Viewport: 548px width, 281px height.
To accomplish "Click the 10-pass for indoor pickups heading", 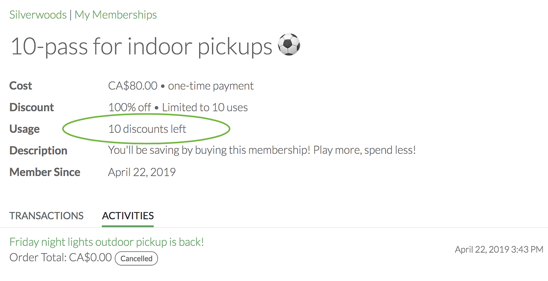I will pyautogui.click(x=141, y=46).
